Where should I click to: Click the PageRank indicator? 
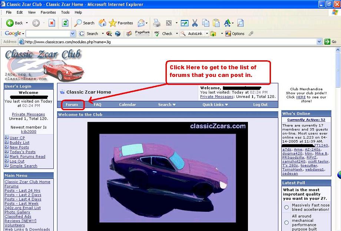(142, 33)
